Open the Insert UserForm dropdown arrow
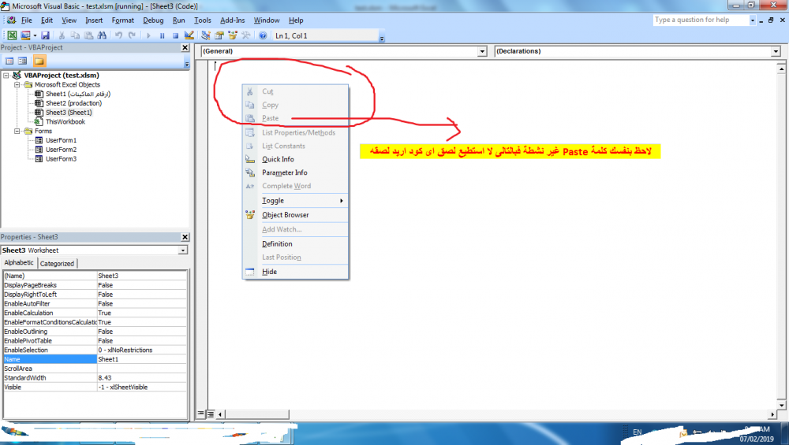Screen dimensions: 789x445 coord(35,35)
